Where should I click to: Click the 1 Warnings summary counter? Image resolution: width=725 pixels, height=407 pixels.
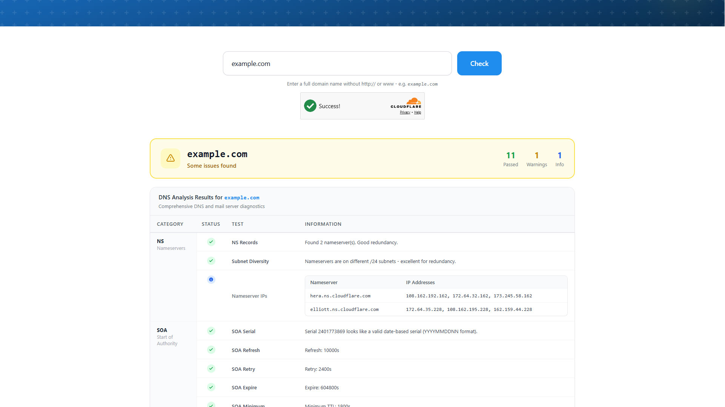(x=536, y=159)
